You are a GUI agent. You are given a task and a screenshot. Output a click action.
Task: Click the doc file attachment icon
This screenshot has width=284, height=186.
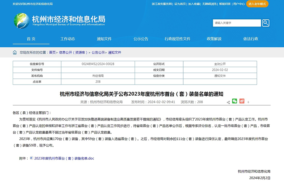[x=32, y=158]
